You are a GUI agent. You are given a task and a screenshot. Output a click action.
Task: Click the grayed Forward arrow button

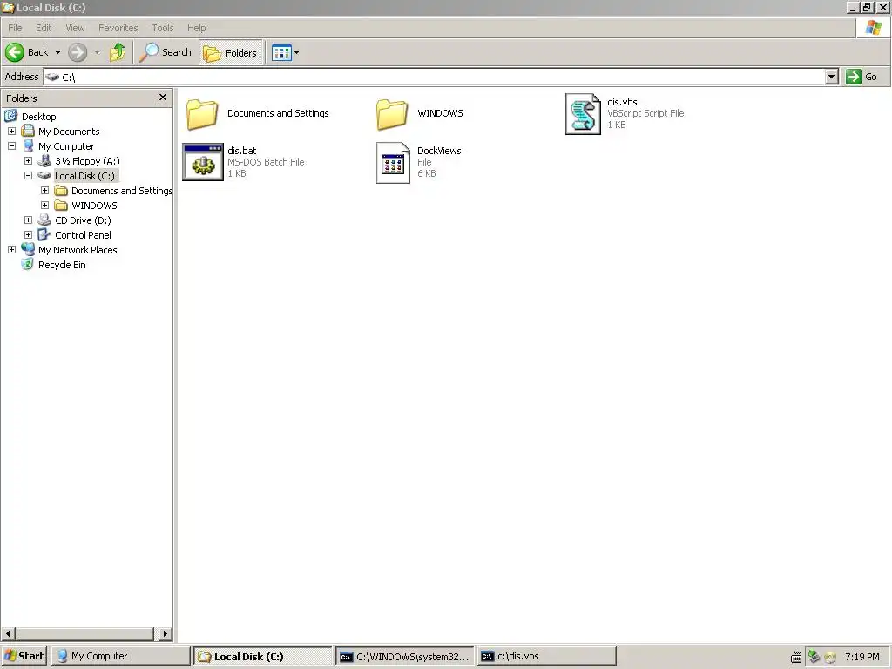pos(78,52)
